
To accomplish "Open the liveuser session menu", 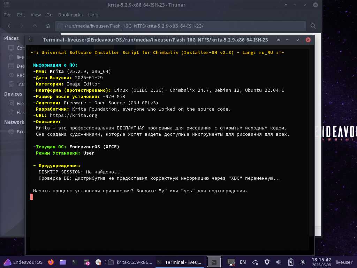I will (344, 262).
